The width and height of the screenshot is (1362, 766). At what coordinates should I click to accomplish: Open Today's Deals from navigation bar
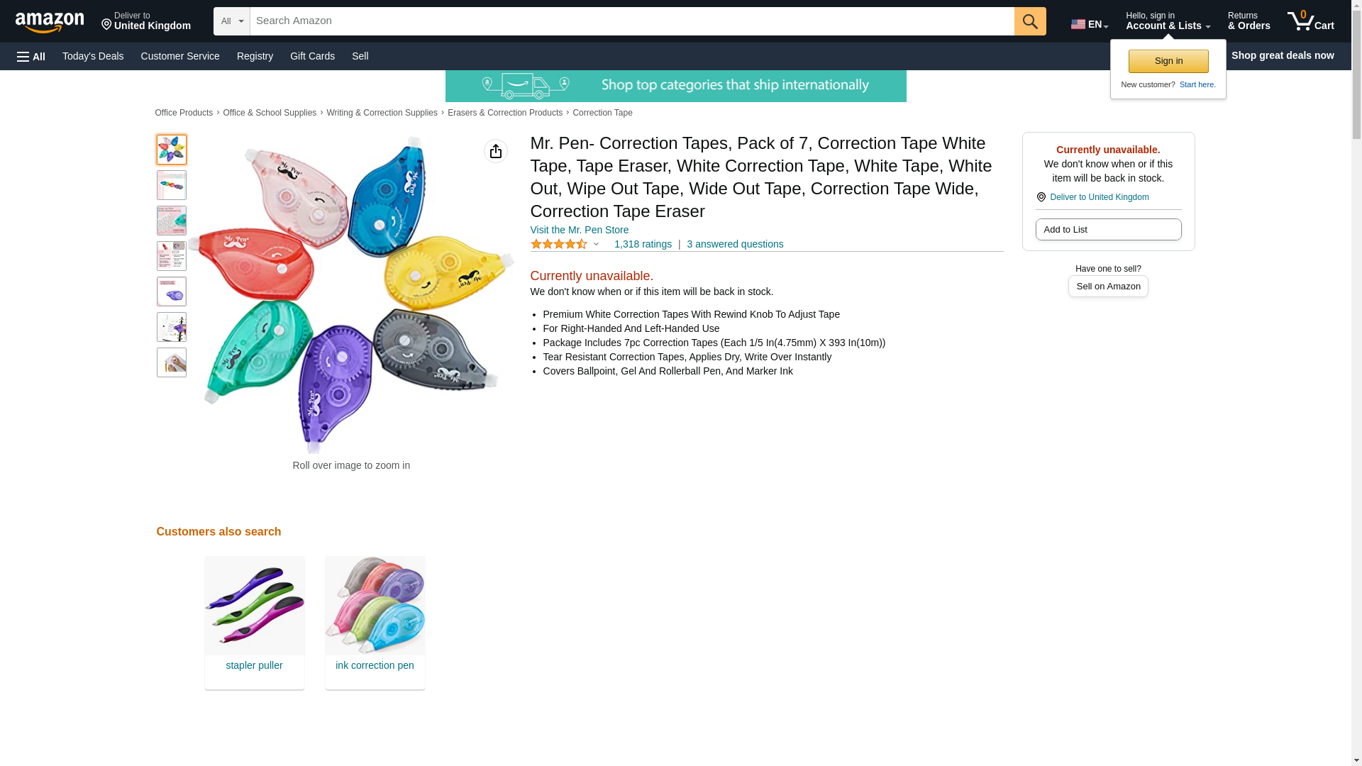pos(93,56)
